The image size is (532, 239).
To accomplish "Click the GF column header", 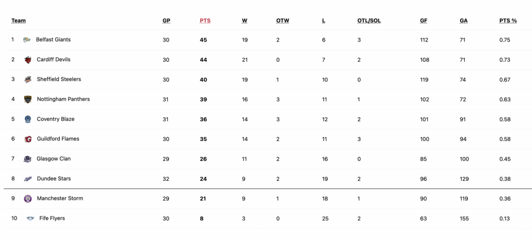I will pos(423,21).
